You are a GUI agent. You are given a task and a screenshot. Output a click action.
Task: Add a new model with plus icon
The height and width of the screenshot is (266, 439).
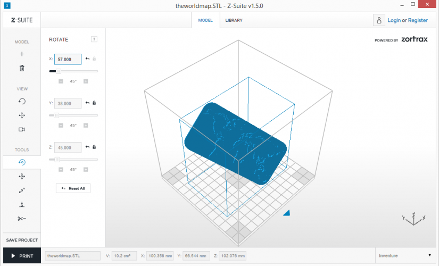pyautogui.click(x=22, y=54)
